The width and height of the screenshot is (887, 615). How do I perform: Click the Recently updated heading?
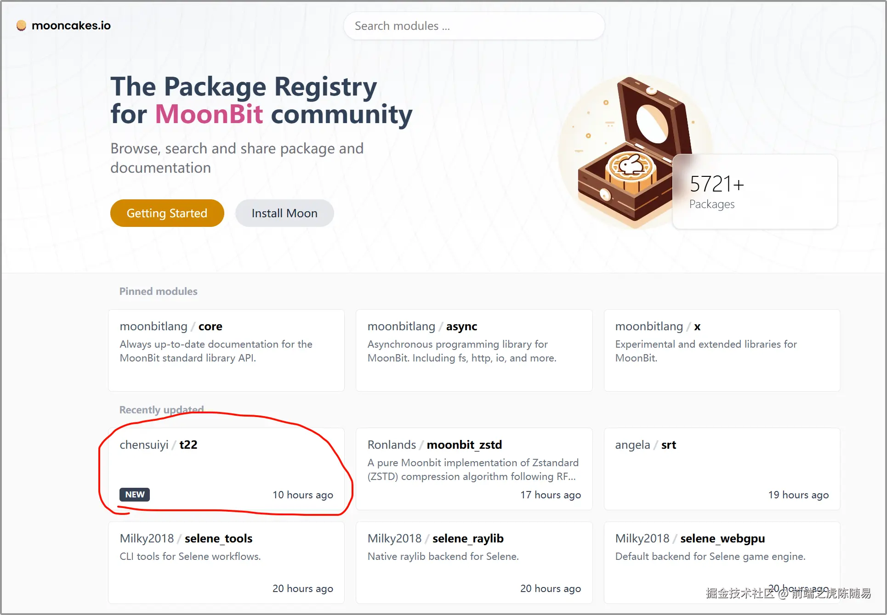(x=161, y=410)
